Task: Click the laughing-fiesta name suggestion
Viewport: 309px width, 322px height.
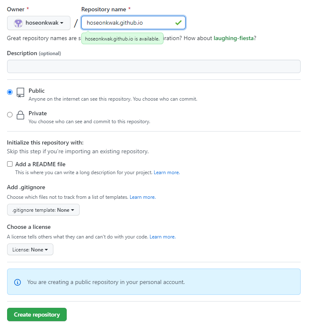Action: point(234,38)
